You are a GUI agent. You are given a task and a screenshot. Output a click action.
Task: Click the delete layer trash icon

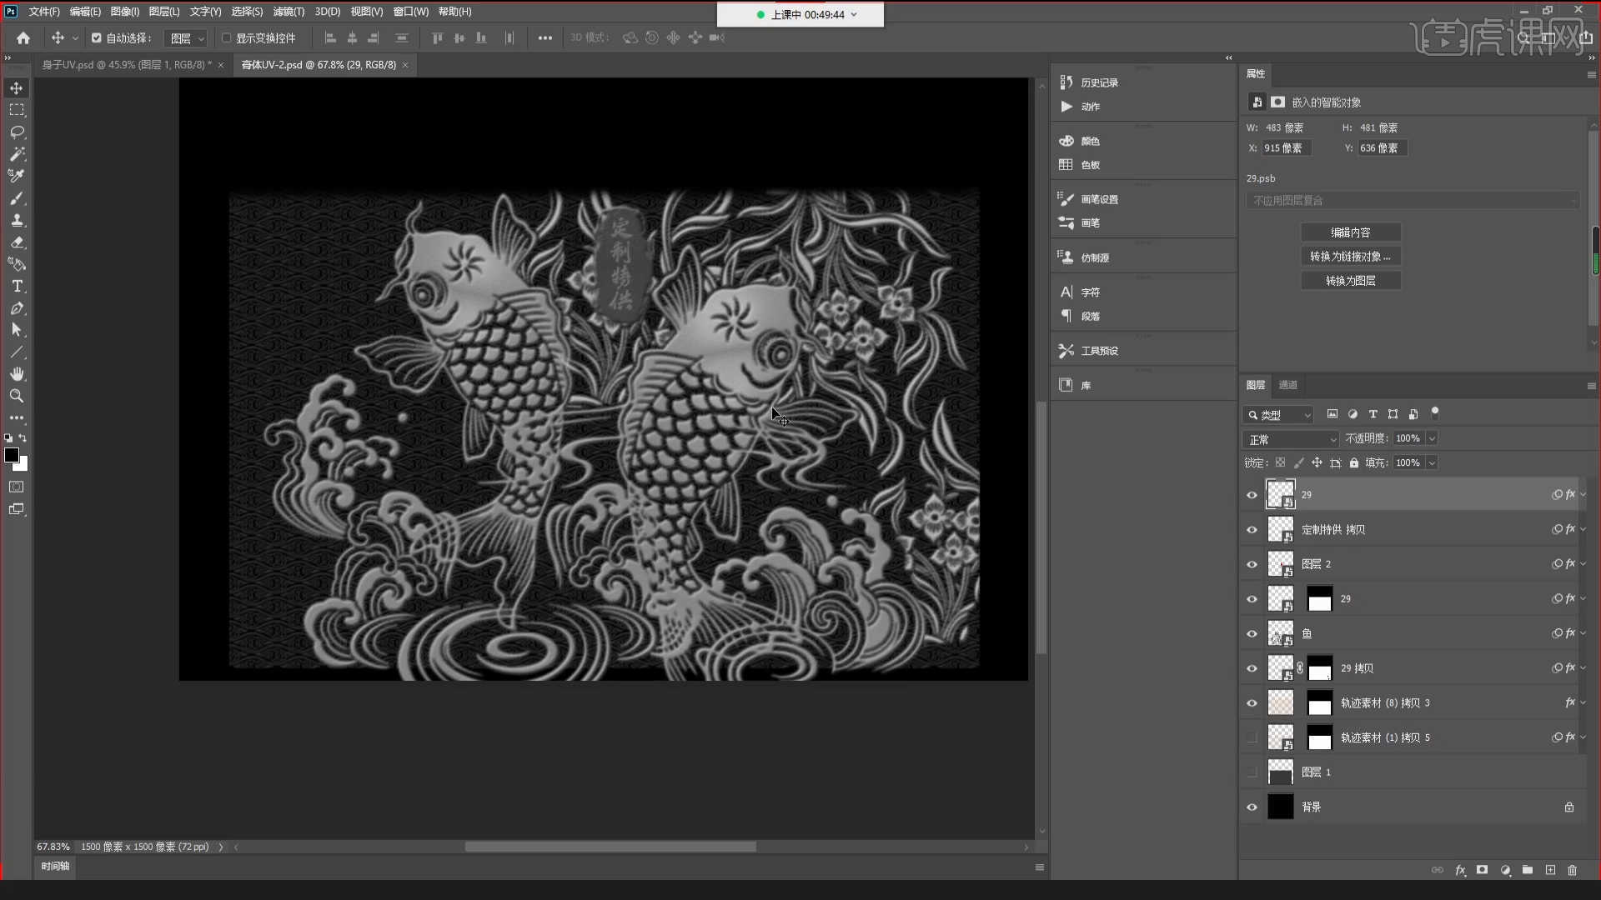(1573, 870)
